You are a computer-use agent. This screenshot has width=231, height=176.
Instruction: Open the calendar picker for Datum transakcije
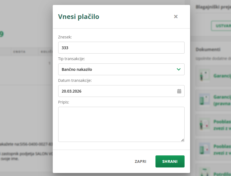tap(179, 91)
